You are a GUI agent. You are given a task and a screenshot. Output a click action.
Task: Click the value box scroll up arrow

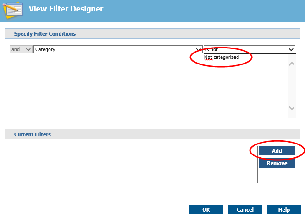click(x=292, y=64)
